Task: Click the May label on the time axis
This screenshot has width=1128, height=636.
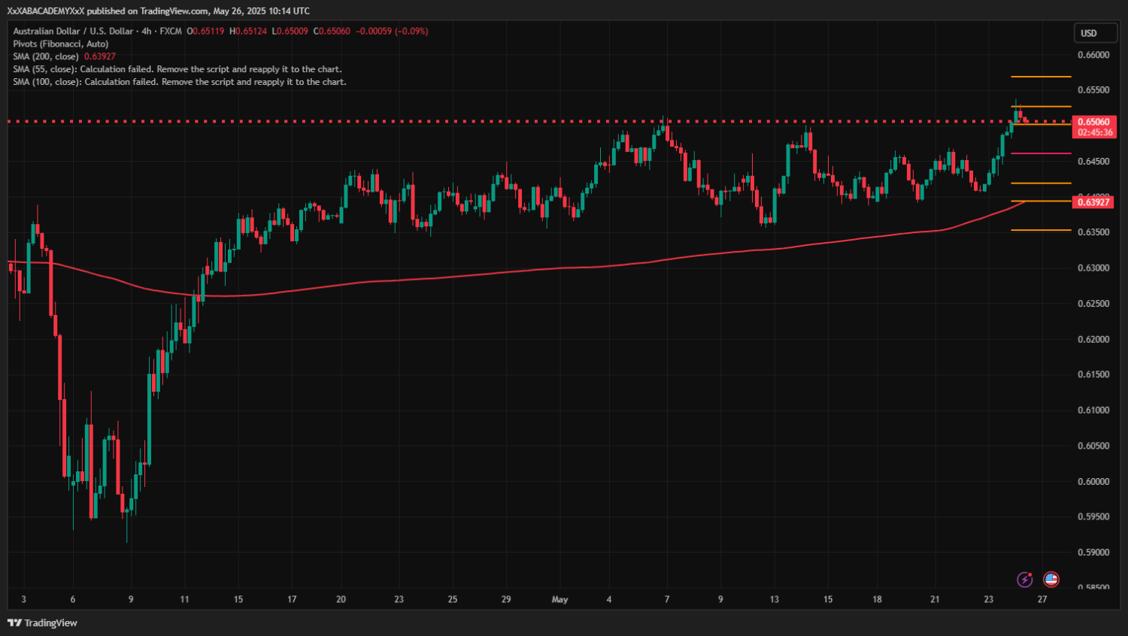Action: 559,600
